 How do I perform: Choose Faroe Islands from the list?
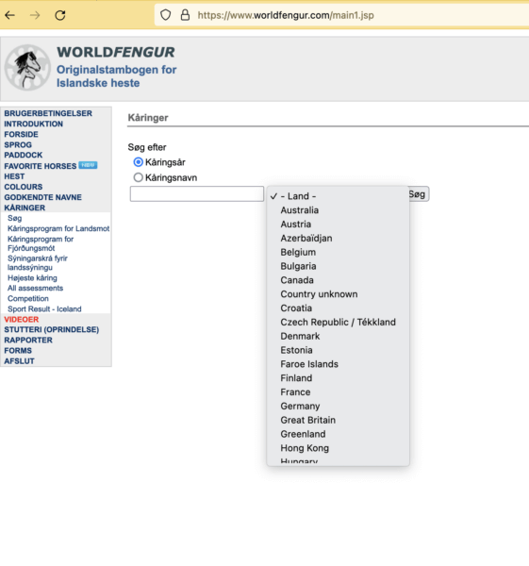(339, 364)
